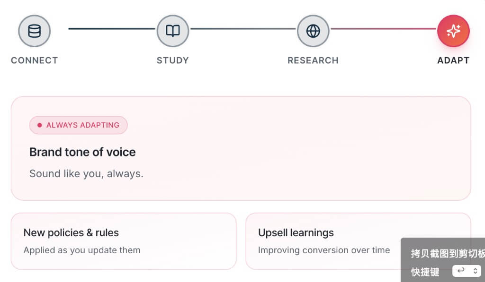Screen dimensions: 485x282
Task: Click the red dot in Always Adapting badge
Action: [x=40, y=125]
